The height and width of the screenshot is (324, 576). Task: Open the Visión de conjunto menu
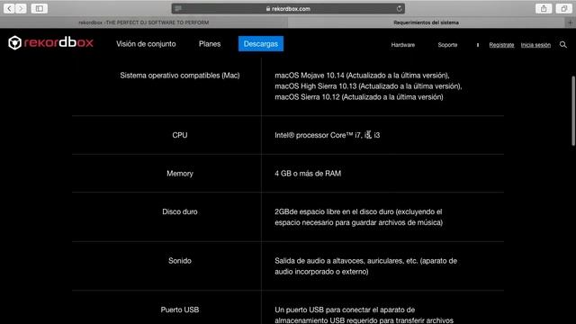click(x=146, y=44)
